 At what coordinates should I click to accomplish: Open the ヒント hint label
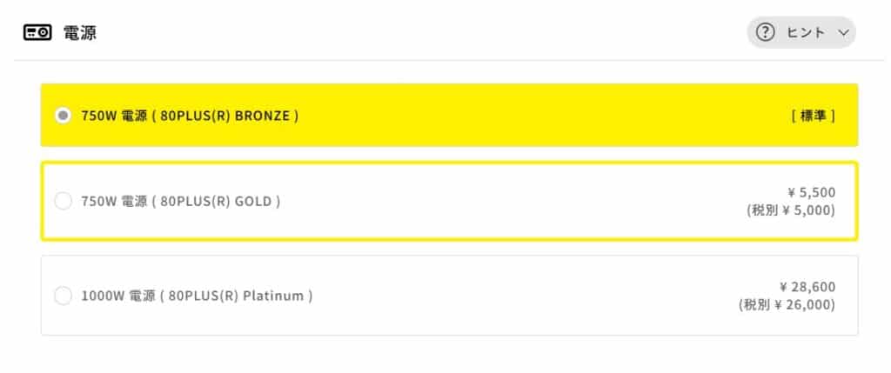pyautogui.click(x=805, y=33)
